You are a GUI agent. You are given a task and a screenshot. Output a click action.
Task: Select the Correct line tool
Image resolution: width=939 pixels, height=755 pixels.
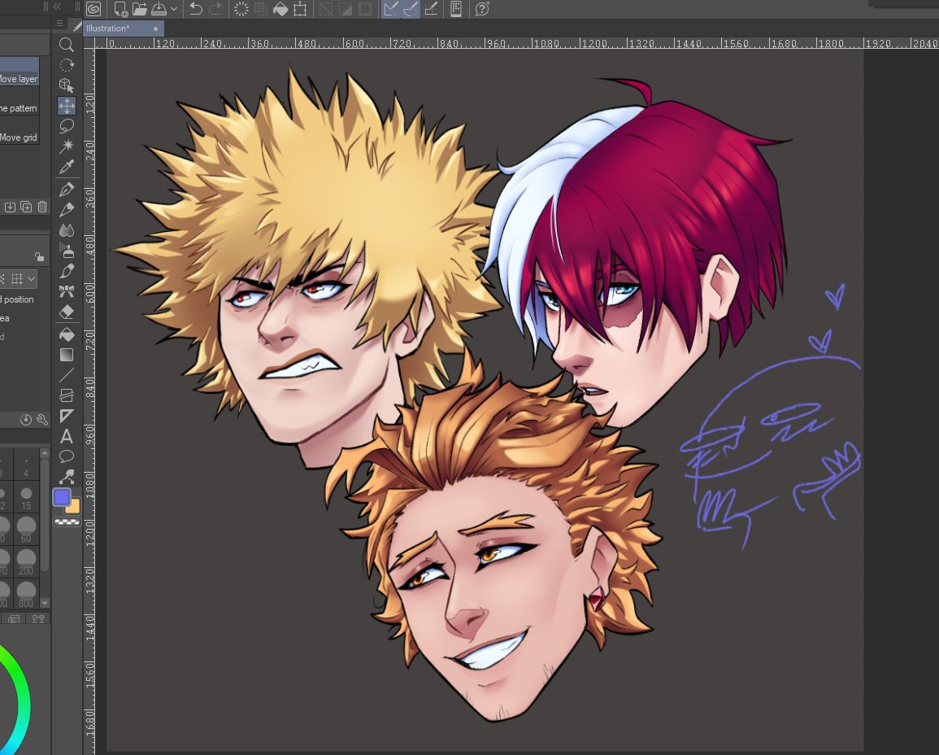click(x=67, y=477)
